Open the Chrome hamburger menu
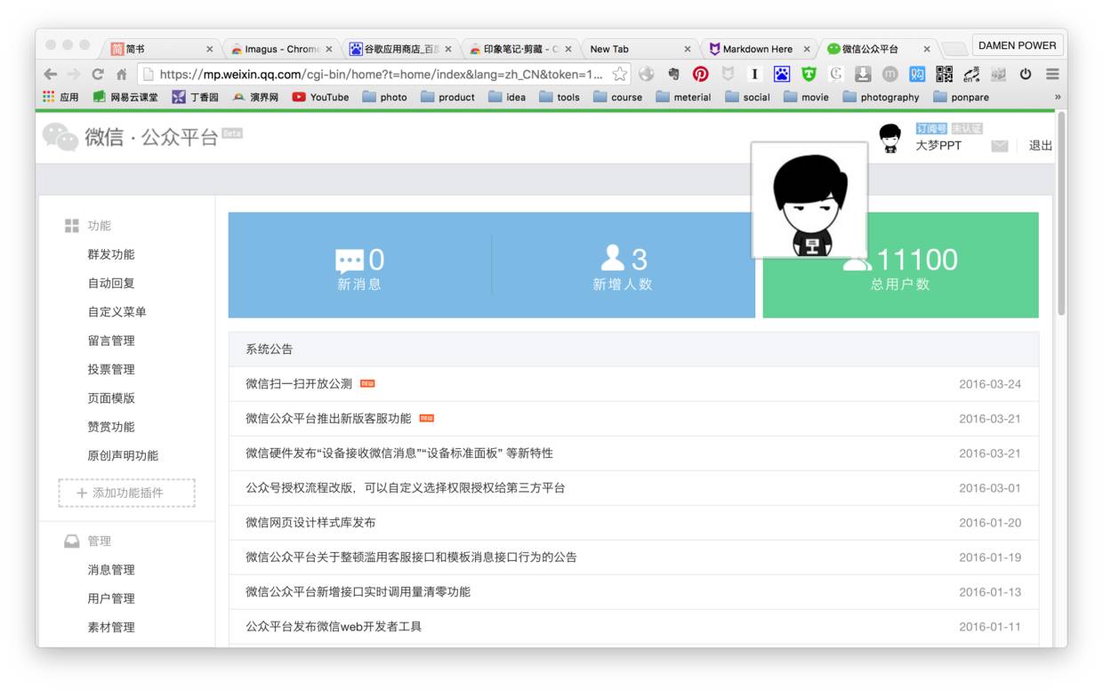 point(1052,75)
